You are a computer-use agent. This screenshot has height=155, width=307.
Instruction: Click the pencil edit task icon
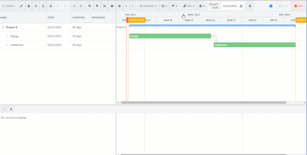click(21, 6)
